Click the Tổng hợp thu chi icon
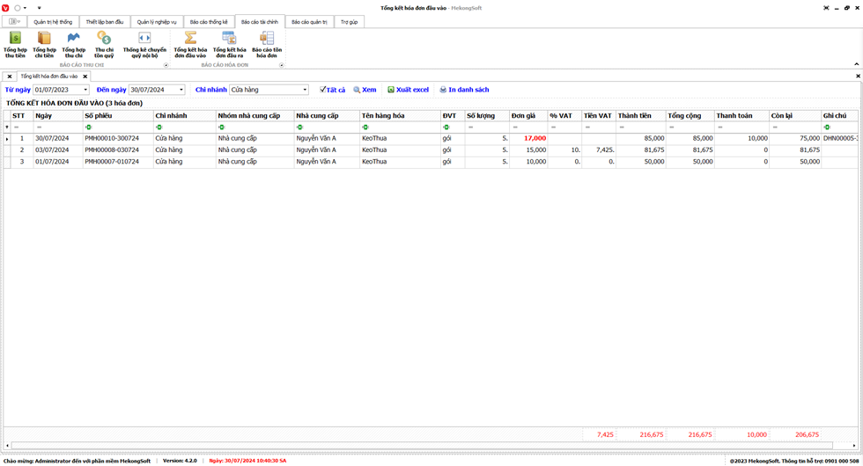 click(74, 44)
